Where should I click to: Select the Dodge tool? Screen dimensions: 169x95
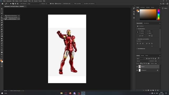(2, 41)
